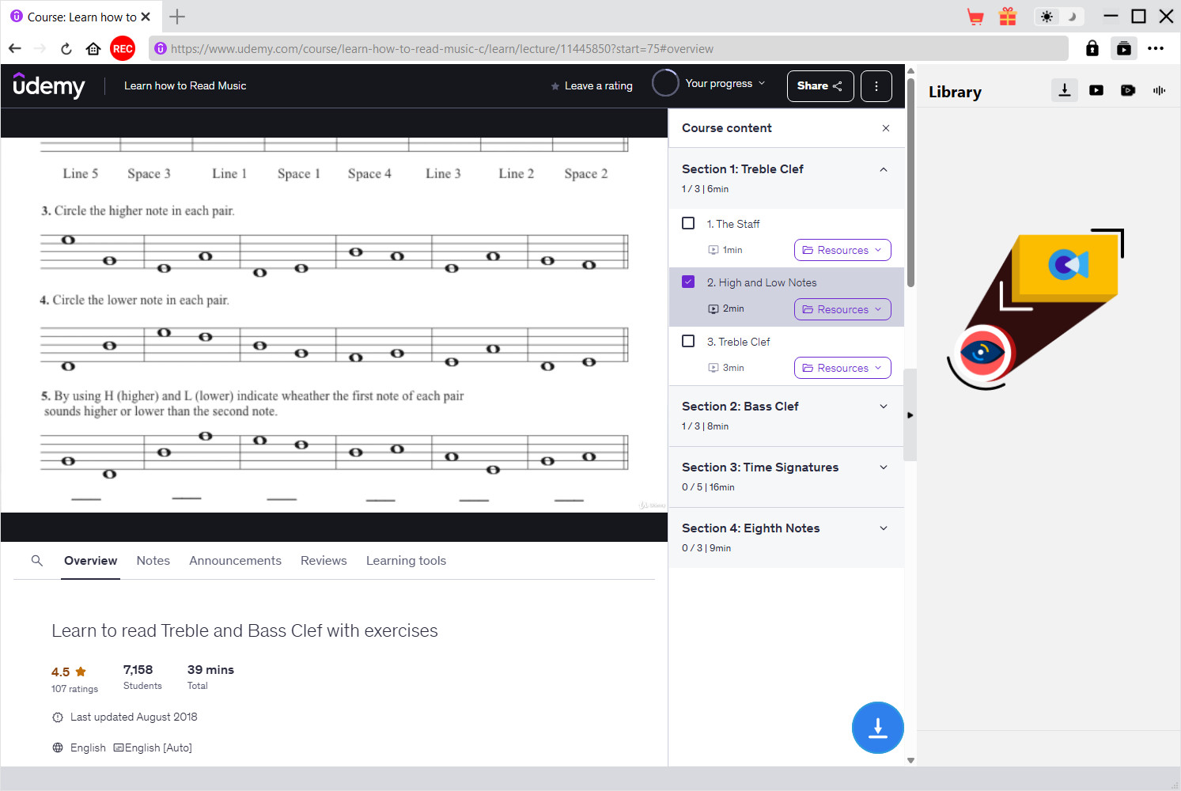
Task: Open Resources dropdown for The Staff
Action: 842,250
